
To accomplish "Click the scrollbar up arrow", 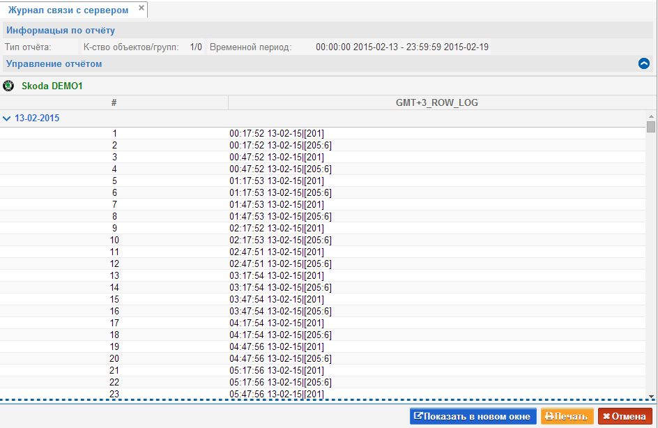I will pyautogui.click(x=651, y=115).
